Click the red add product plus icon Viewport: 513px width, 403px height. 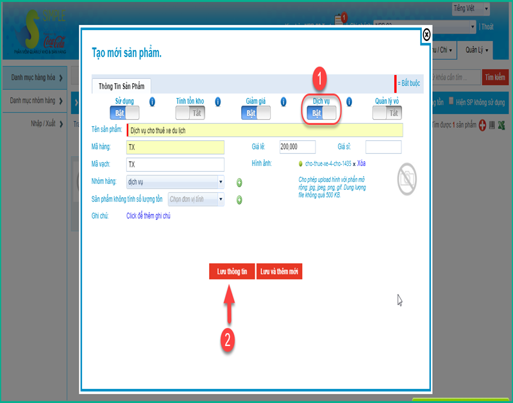(482, 124)
